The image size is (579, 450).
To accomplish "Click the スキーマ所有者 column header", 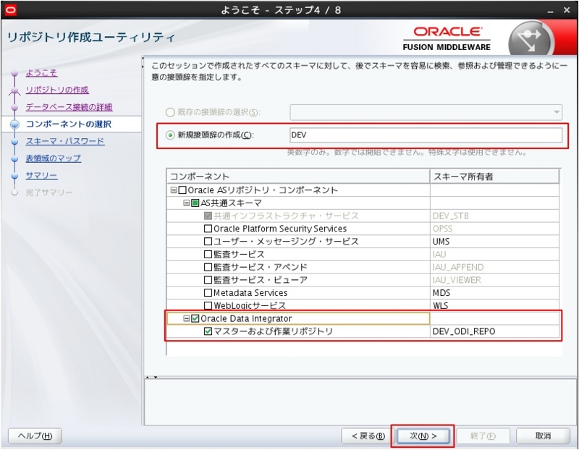I will click(495, 177).
